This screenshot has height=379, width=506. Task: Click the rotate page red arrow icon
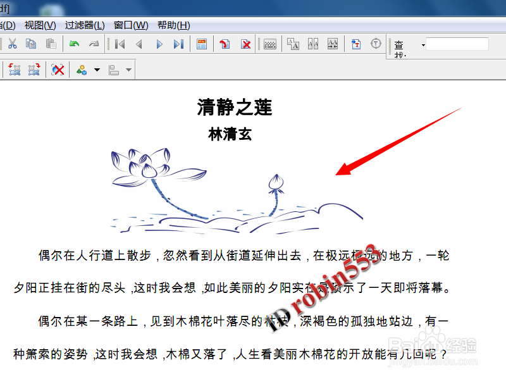pyautogui.click(x=225, y=44)
